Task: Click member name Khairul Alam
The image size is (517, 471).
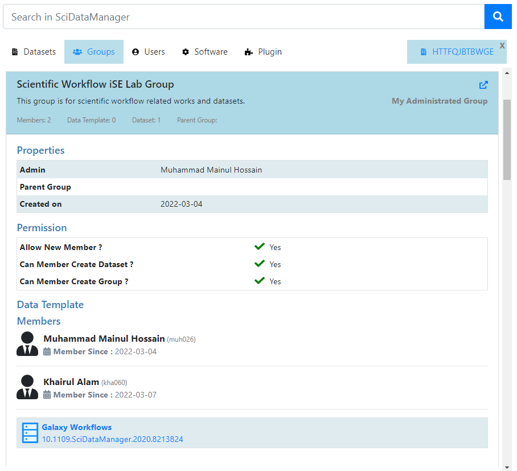Action: click(71, 382)
